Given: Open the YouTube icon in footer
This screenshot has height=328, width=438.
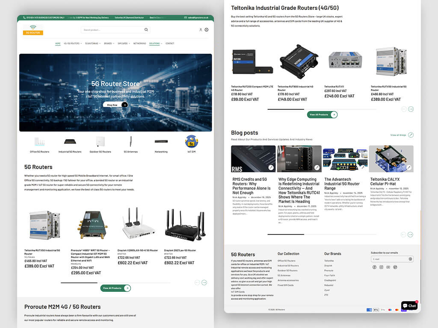Looking at the screenshot, I should [x=388, y=267].
